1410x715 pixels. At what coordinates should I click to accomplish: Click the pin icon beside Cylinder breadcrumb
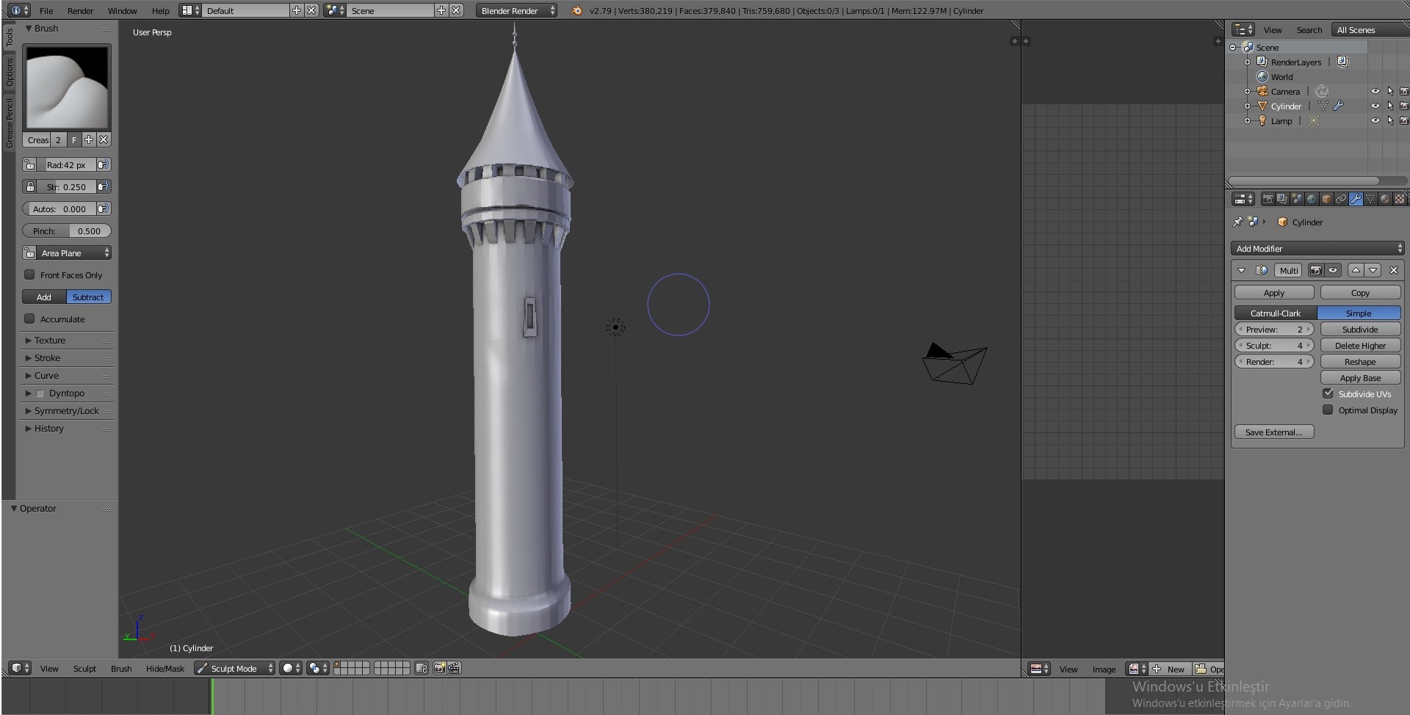(1237, 222)
